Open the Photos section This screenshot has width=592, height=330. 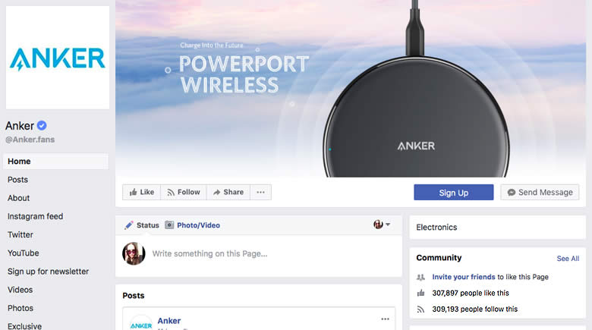tap(20, 308)
